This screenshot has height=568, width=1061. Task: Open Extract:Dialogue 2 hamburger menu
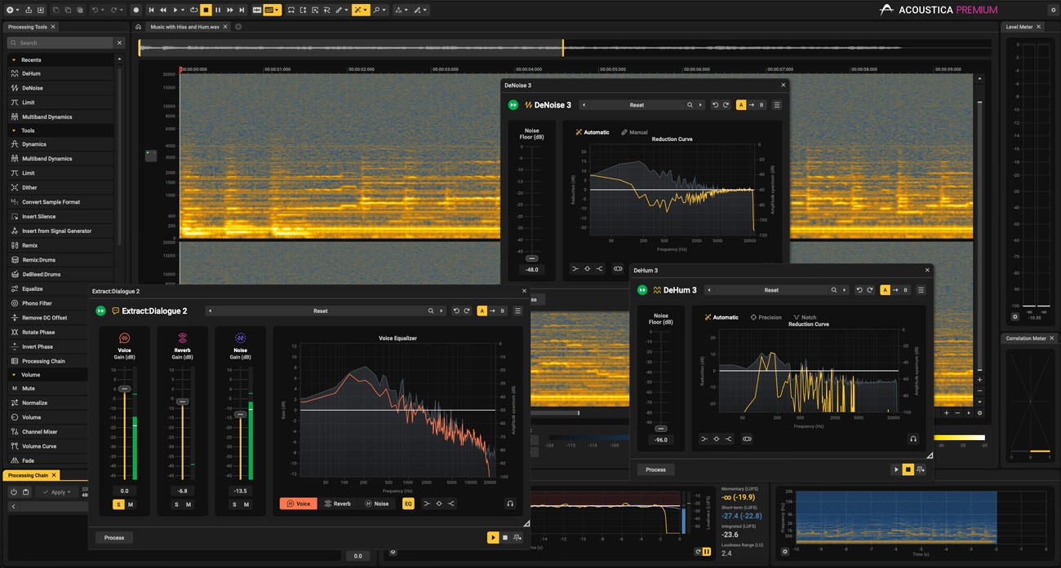(517, 310)
